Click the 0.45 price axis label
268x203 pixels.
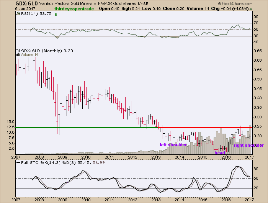(x=258, y=89)
